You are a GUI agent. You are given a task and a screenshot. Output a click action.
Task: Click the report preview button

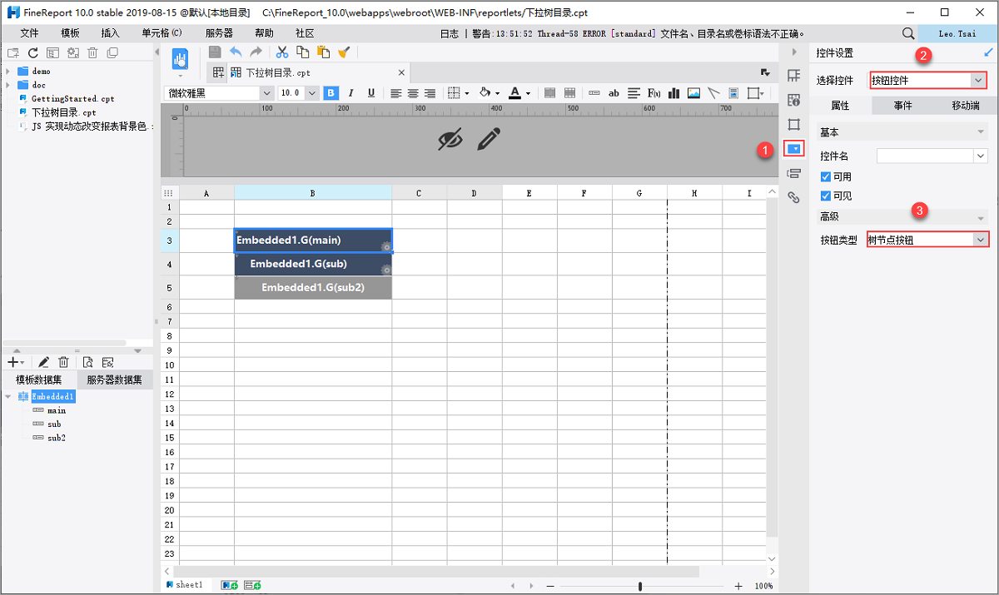[x=180, y=59]
